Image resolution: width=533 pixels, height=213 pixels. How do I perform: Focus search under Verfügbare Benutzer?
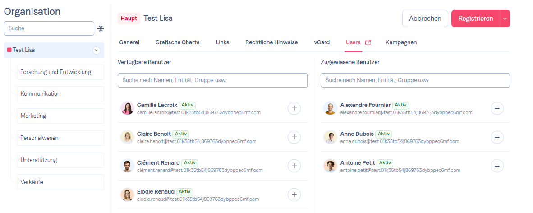tap(212, 80)
